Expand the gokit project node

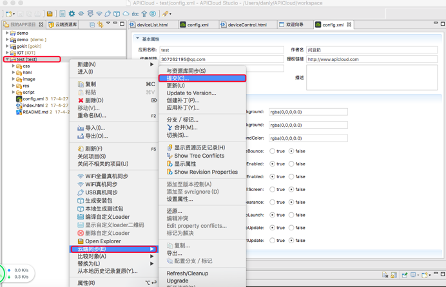tap(7, 46)
